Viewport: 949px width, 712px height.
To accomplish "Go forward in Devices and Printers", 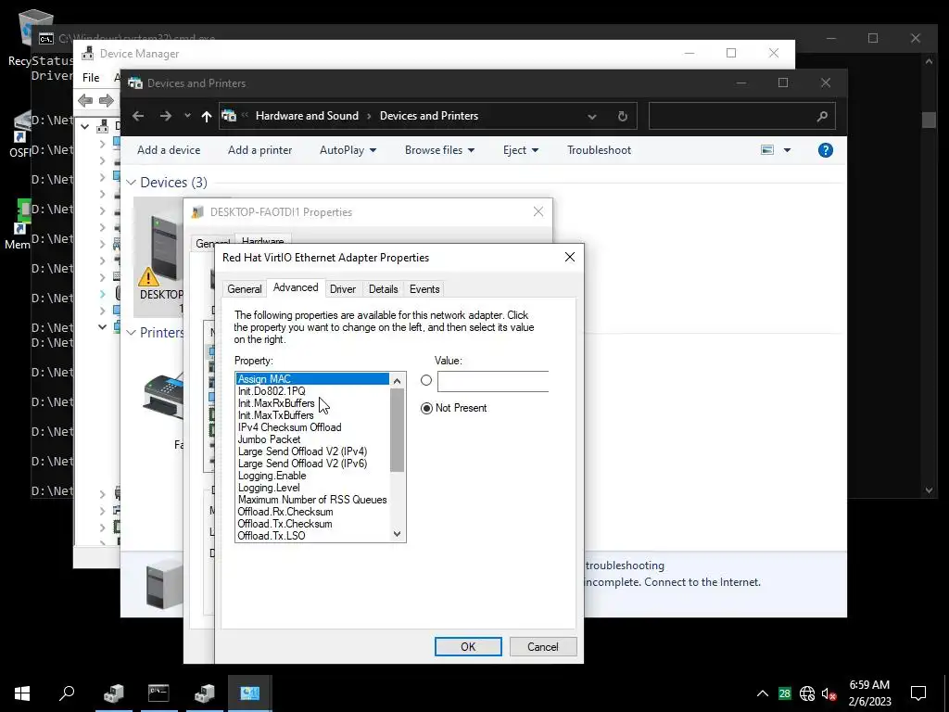I will [165, 116].
